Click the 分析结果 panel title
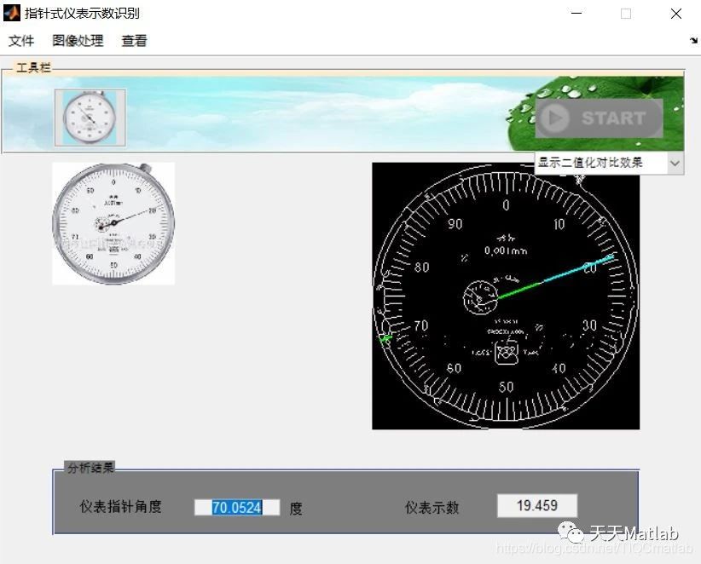 pyautogui.click(x=90, y=468)
